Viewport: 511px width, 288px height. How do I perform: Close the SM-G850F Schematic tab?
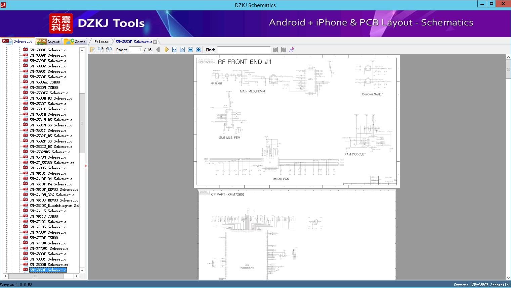[x=155, y=42]
